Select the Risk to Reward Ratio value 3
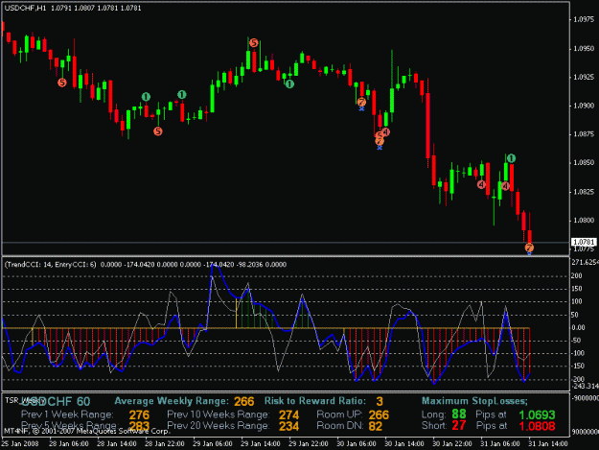 coord(379,401)
